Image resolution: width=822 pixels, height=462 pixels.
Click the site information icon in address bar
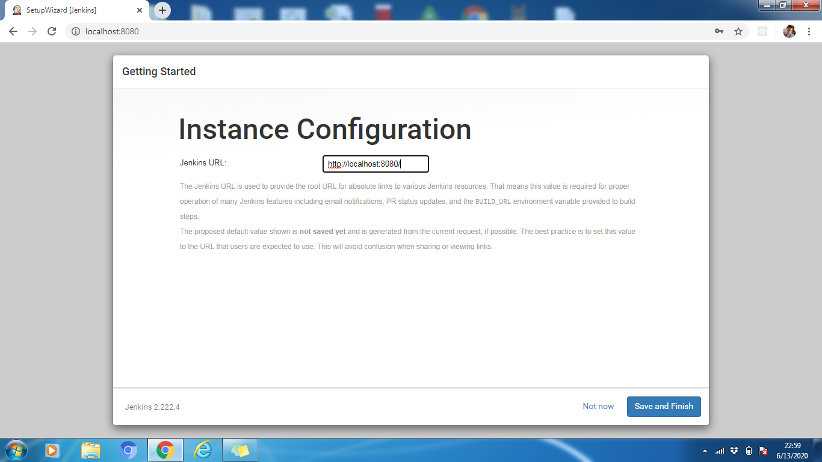click(x=76, y=31)
